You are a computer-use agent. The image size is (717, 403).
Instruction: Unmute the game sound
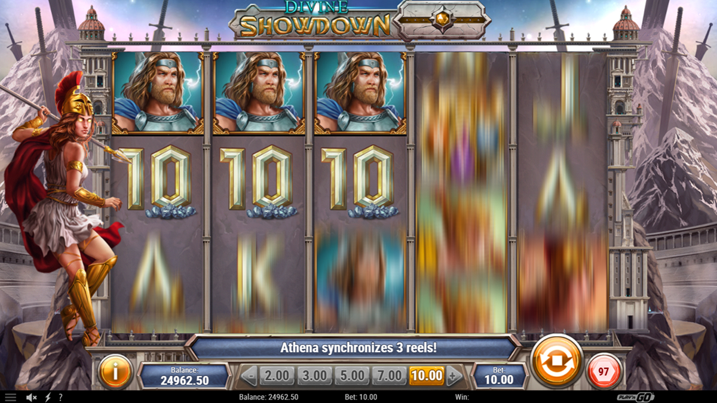coord(30,397)
